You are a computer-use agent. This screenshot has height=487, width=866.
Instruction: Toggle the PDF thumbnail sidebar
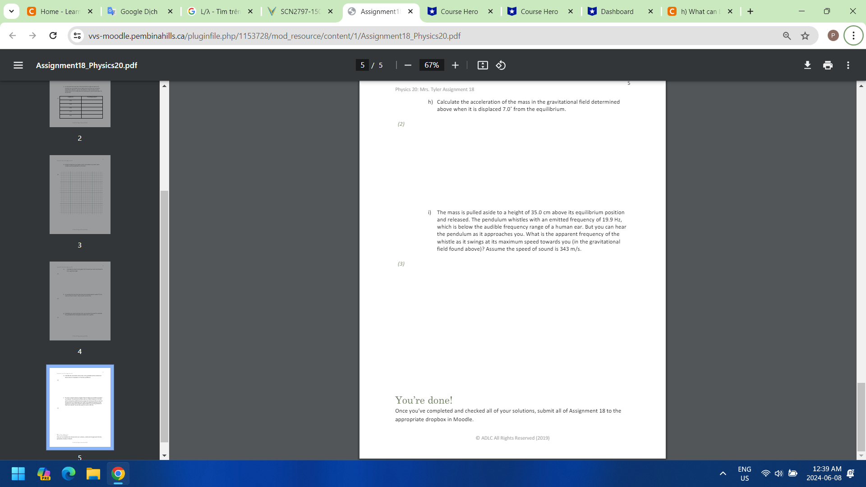coord(18,65)
